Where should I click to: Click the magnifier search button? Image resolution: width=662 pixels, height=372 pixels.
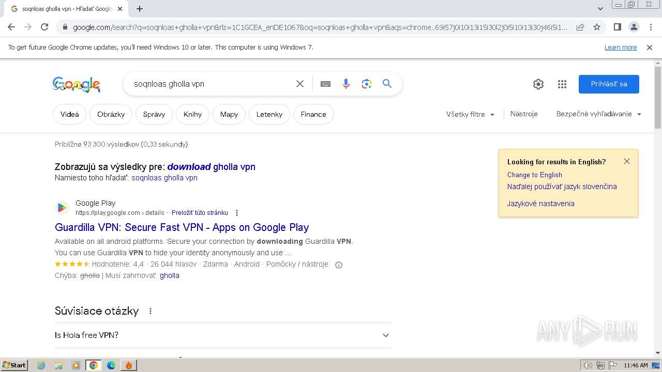(387, 84)
